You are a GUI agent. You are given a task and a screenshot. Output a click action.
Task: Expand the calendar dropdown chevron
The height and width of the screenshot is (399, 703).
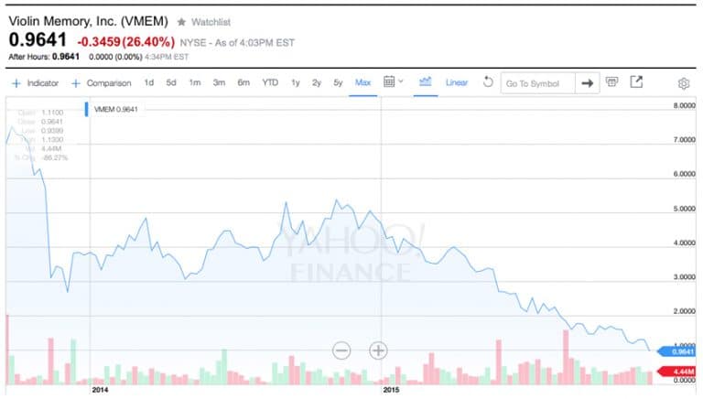pyautogui.click(x=401, y=81)
